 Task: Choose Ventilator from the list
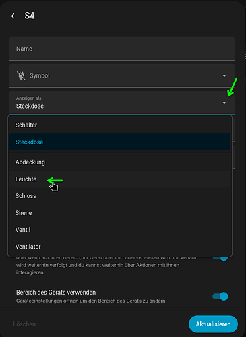click(x=120, y=247)
